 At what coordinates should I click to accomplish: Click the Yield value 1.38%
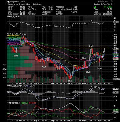[x=74, y=12]
